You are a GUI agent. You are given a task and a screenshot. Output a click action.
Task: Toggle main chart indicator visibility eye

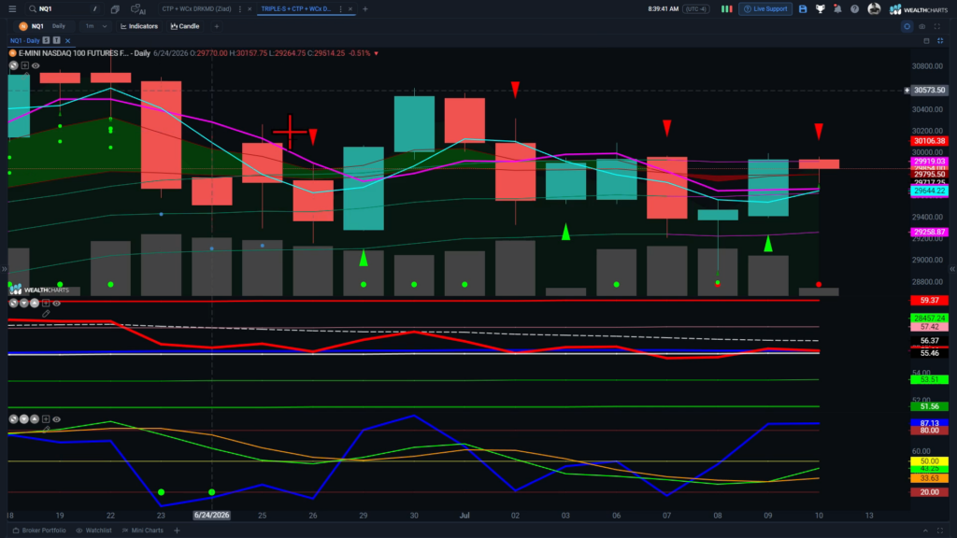[x=36, y=66]
